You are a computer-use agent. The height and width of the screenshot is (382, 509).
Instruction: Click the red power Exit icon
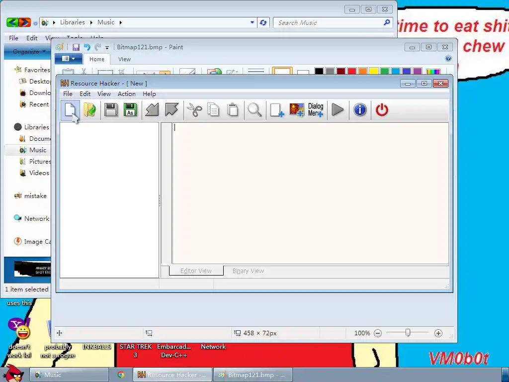382,110
